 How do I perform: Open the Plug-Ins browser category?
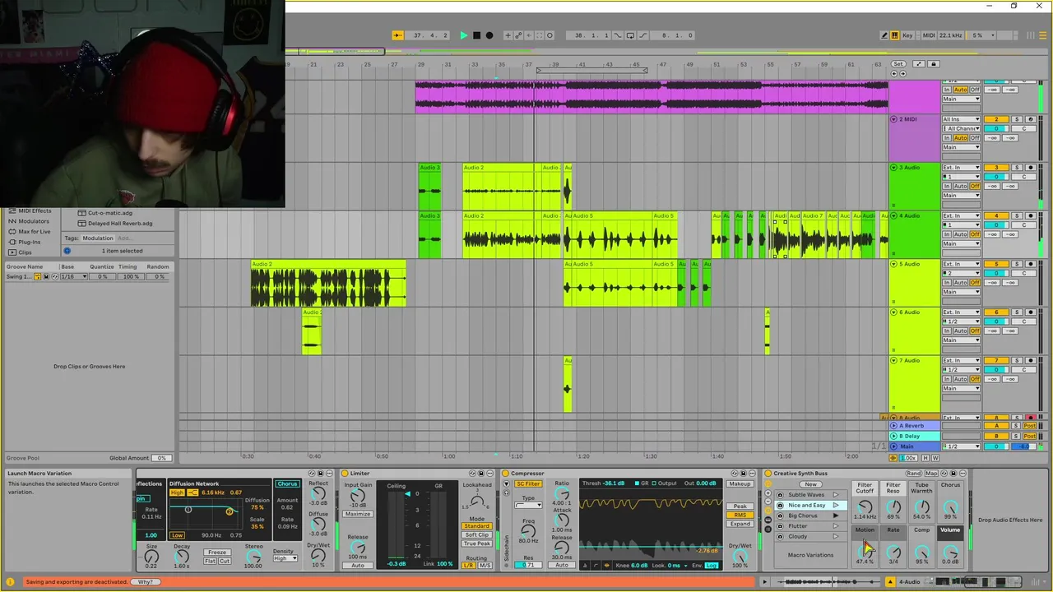click(x=30, y=243)
